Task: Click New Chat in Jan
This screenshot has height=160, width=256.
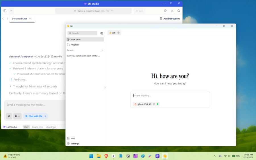Action: tap(76, 40)
